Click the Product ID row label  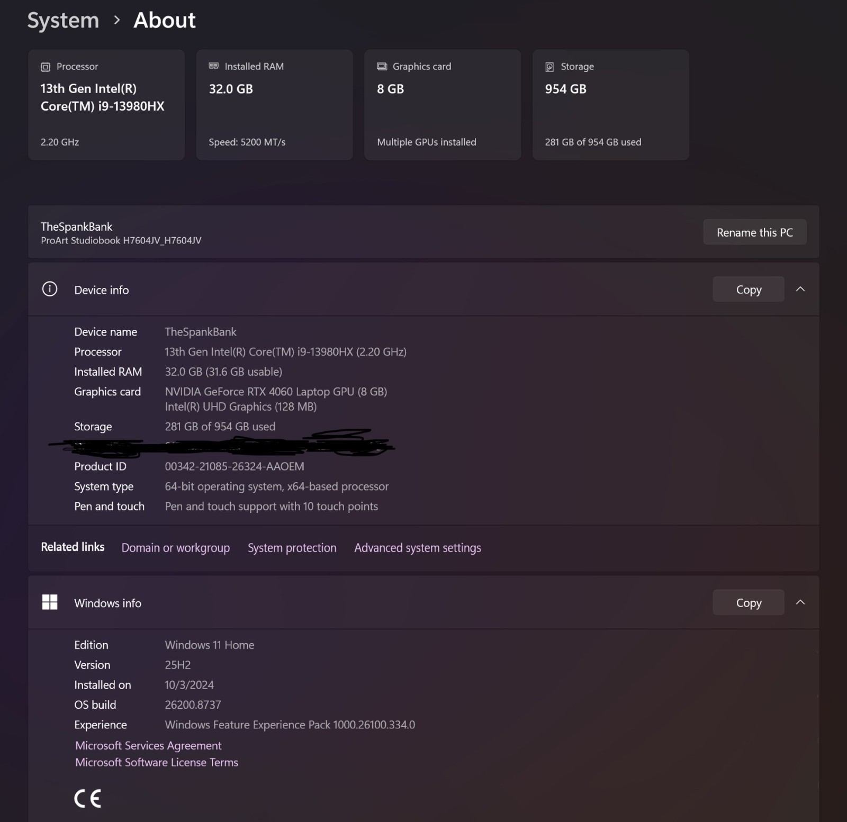click(101, 466)
